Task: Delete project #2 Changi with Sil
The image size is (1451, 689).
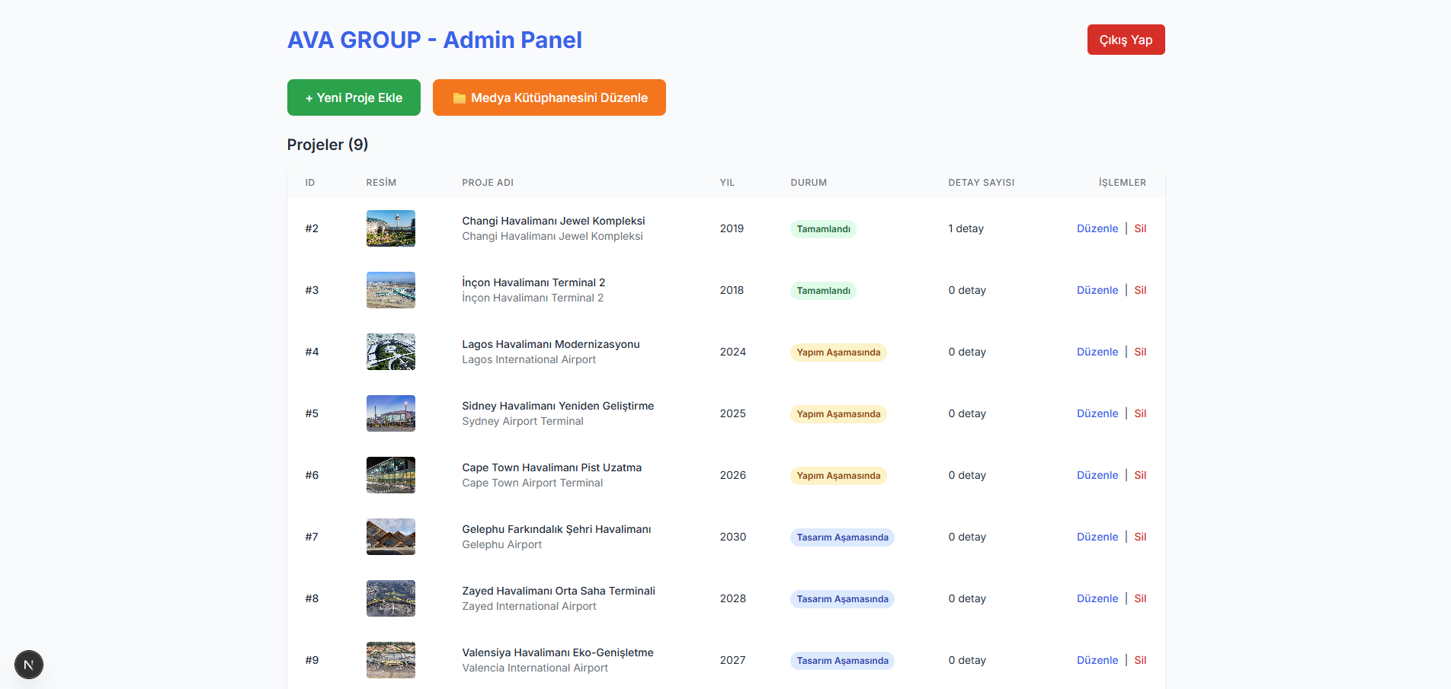Action: tap(1140, 228)
